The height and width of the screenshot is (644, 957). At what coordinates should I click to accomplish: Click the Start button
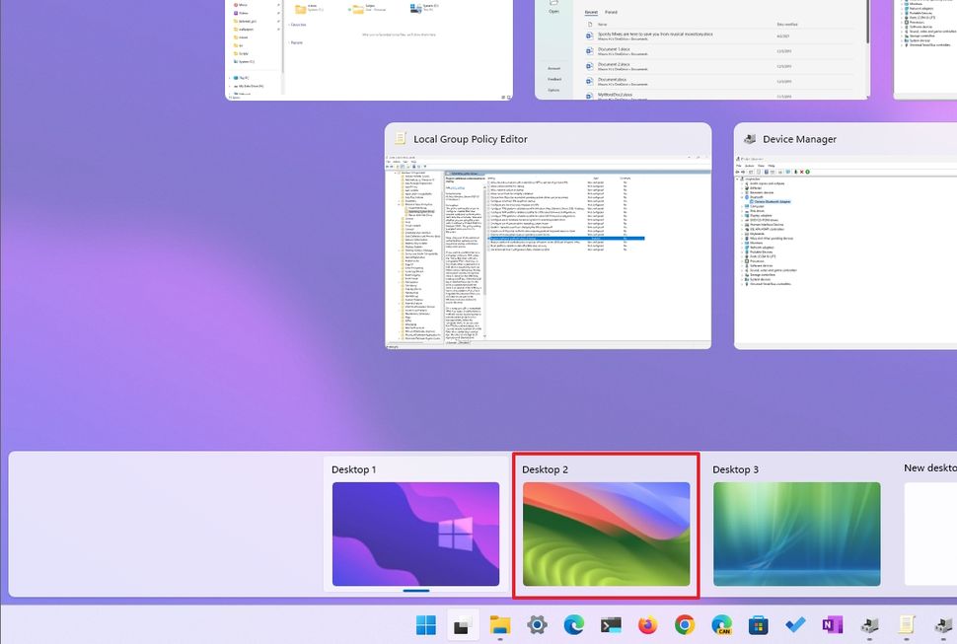tap(427, 624)
